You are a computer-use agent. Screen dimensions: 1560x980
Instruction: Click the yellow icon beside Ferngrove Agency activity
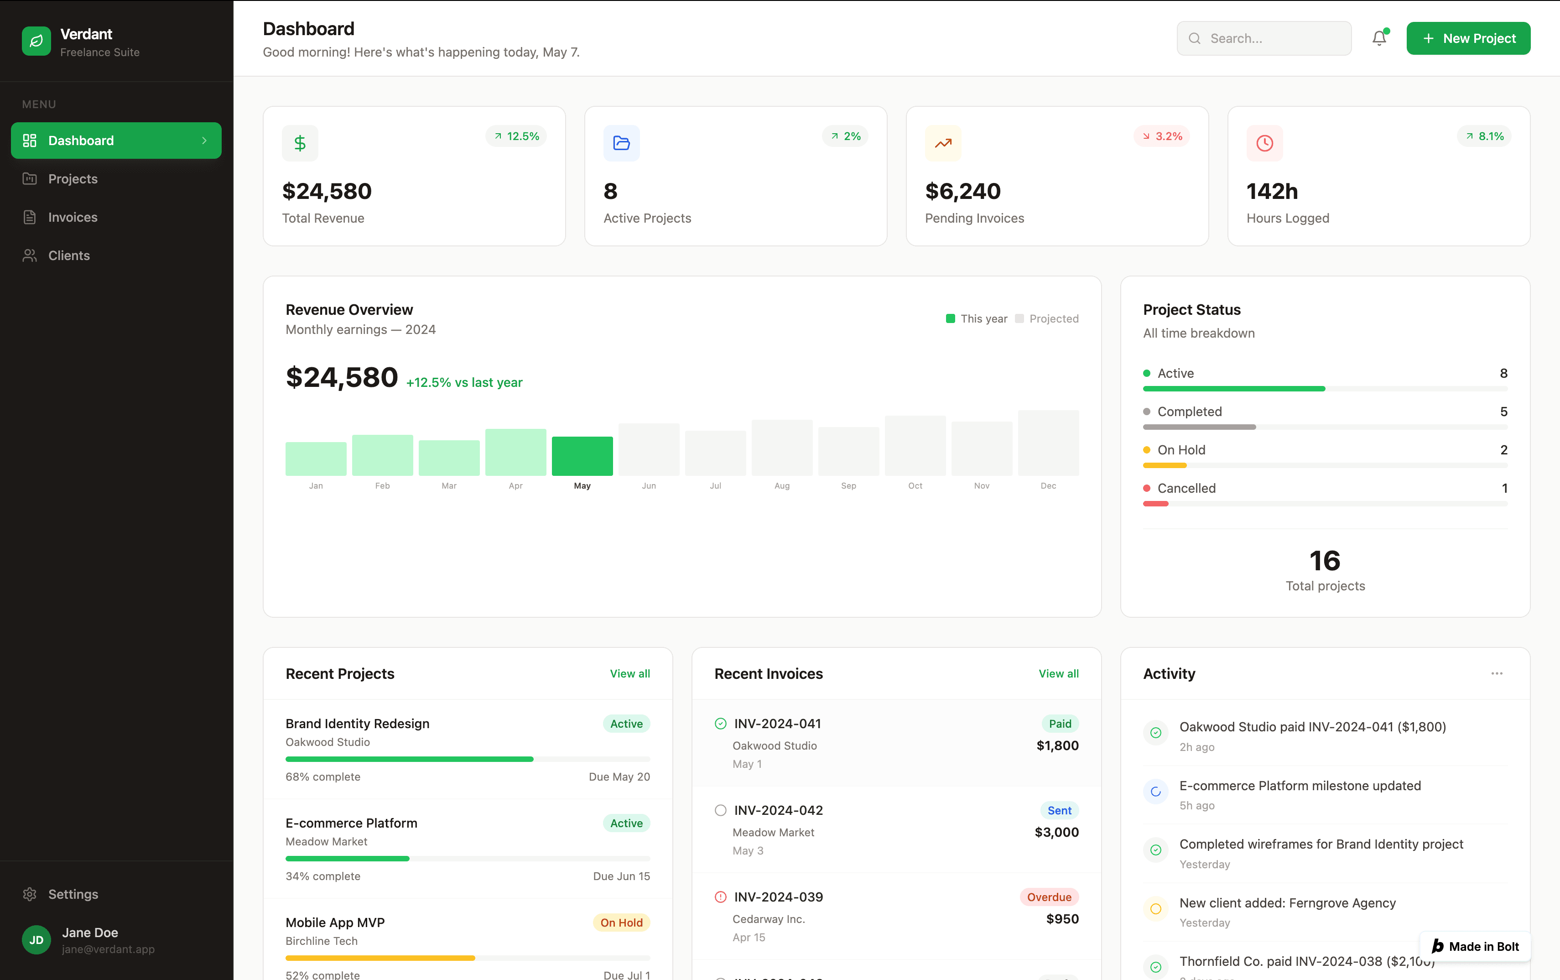pos(1156,909)
